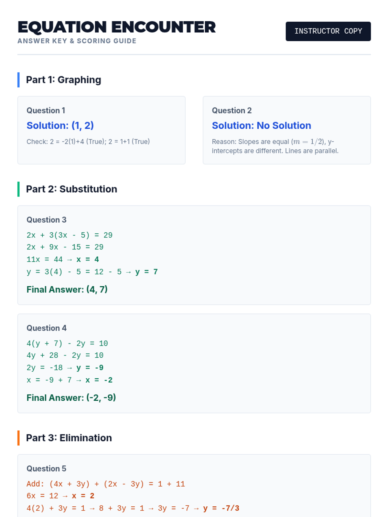Viewport: 388px width, 517px height.
Task: Click the 6x = 12 elimination step
Action: click(60, 496)
